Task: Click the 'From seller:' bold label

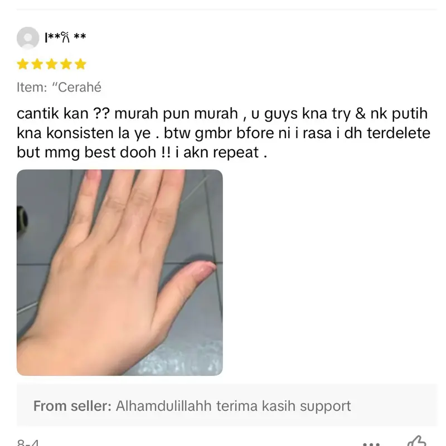Action: click(72, 406)
